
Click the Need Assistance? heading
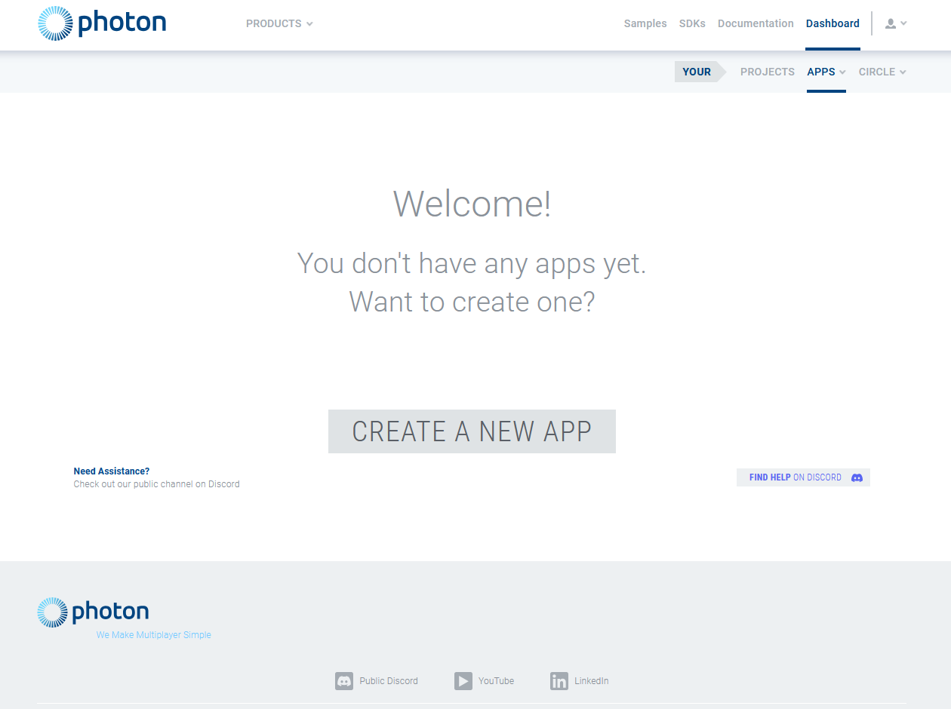pos(112,471)
